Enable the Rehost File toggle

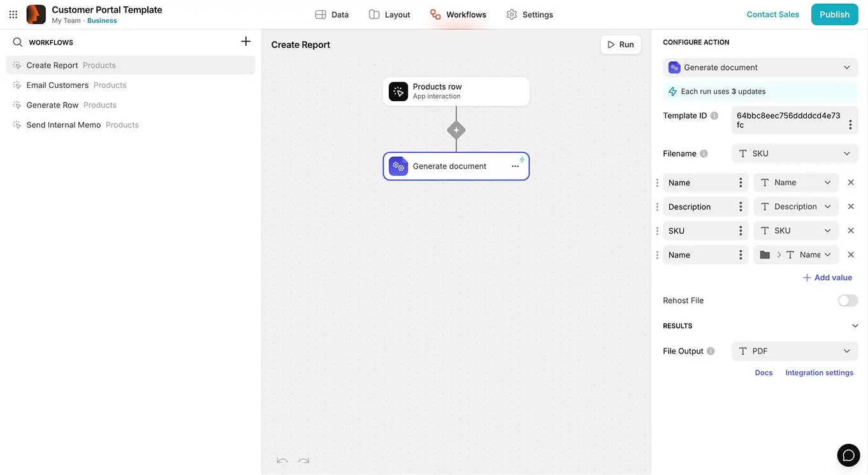click(x=848, y=300)
